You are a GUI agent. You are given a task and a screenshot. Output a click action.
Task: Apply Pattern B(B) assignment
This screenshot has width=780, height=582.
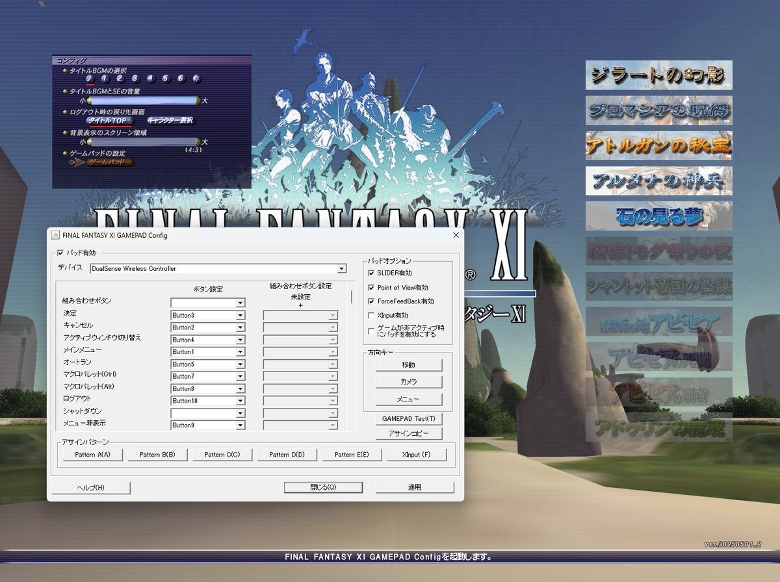pos(157,455)
